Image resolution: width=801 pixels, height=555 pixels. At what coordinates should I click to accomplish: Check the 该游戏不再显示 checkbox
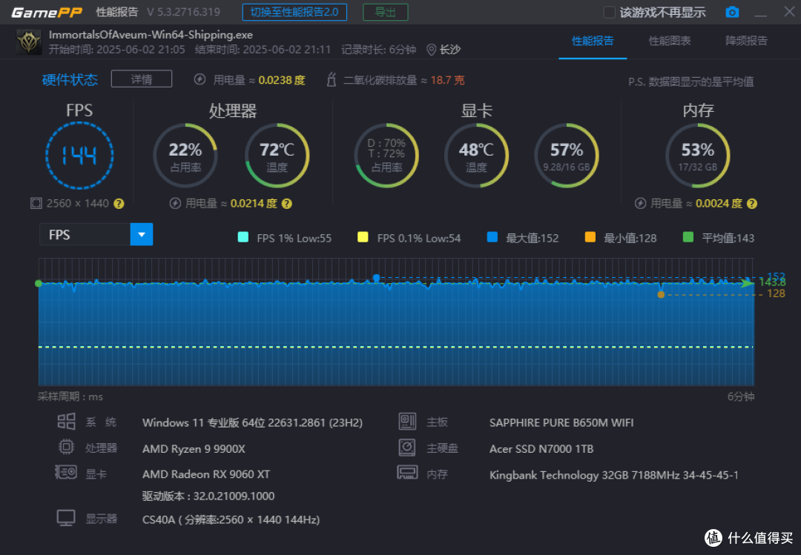[609, 13]
